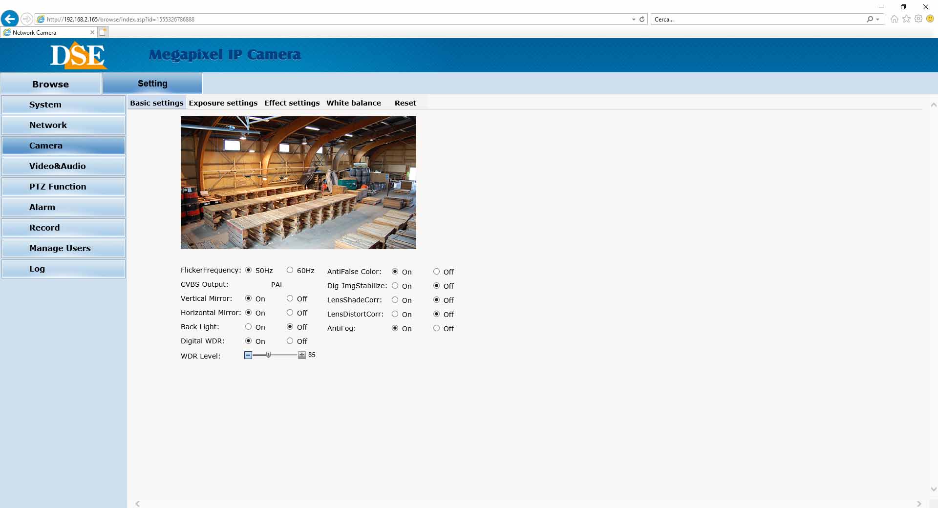The image size is (938, 508).
Task: Switch to Exposure settings tab
Action: [223, 103]
